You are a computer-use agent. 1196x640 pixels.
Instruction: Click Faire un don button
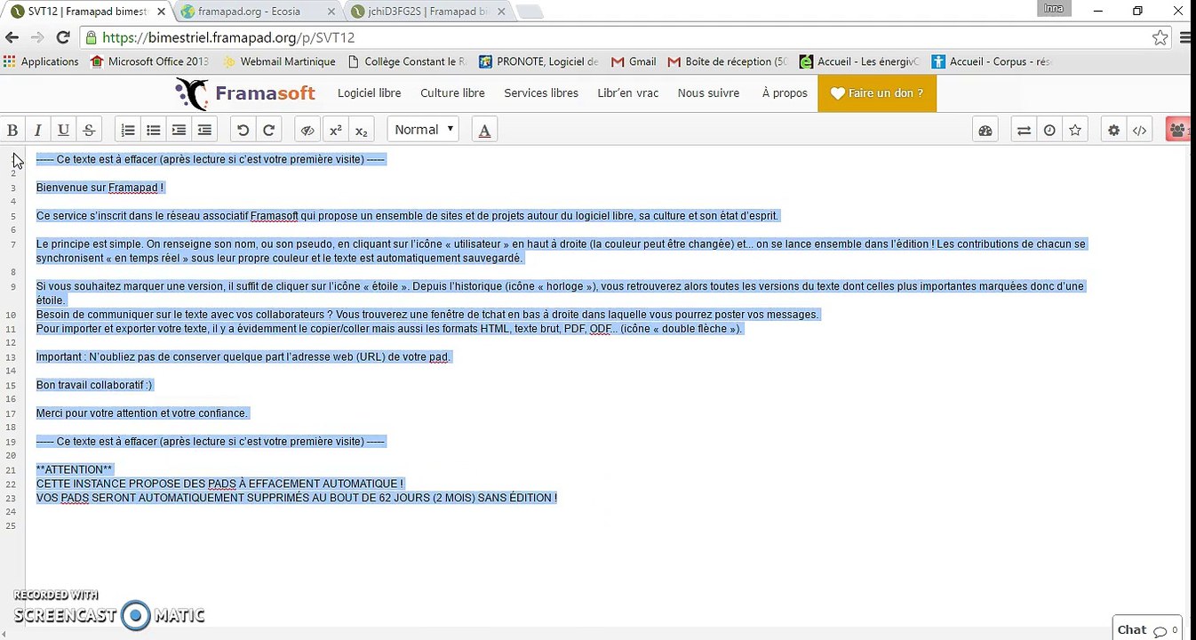[x=877, y=92]
